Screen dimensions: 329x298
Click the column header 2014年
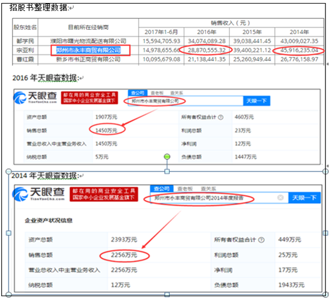pyautogui.click(x=299, y=32)
